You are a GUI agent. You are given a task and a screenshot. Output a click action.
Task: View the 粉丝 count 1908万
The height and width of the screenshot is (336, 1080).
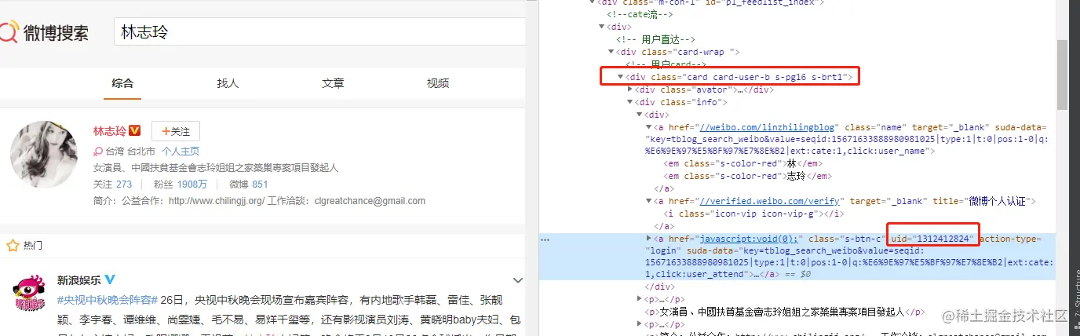[192, 184]
